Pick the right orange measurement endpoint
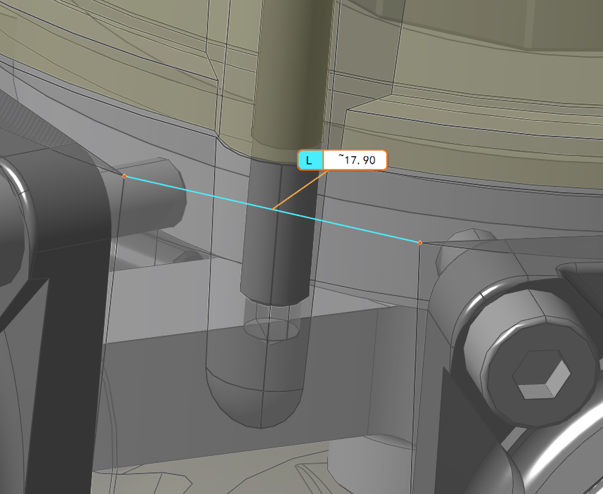603x494 pixels. [x=420, y=242]
